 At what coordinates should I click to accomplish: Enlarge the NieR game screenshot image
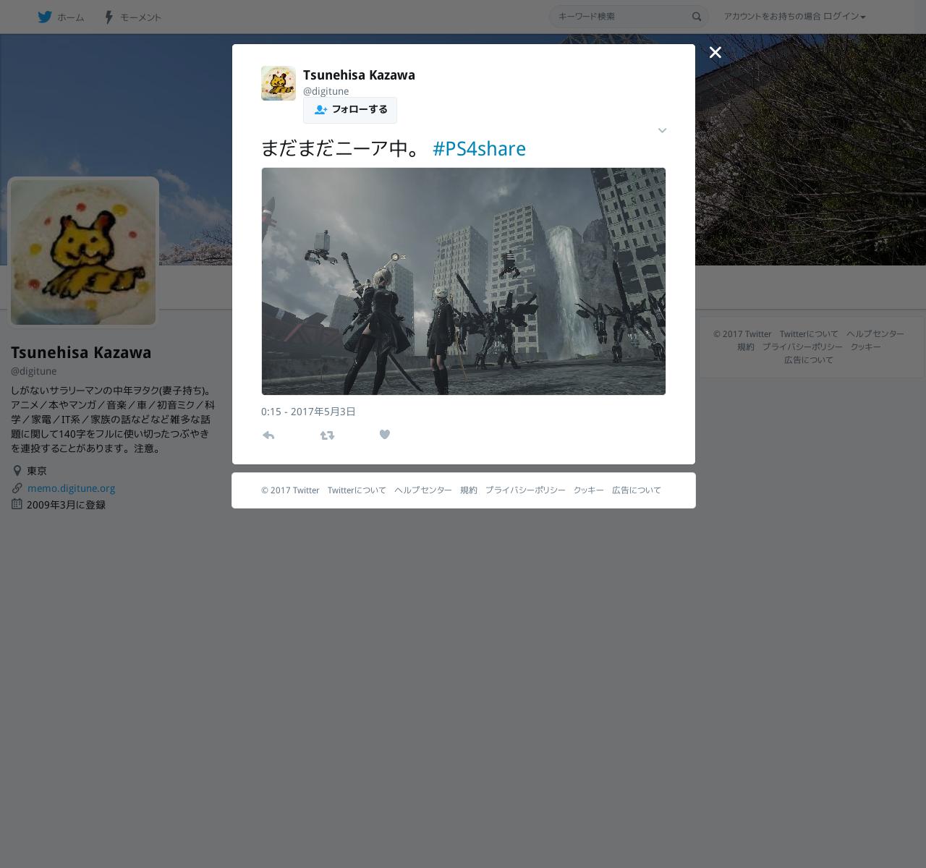pyautogui.click(x=464, y=281)
